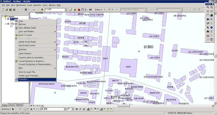Open the ModelBuilder icon
The image size is (217, 115).
(86, 10)
